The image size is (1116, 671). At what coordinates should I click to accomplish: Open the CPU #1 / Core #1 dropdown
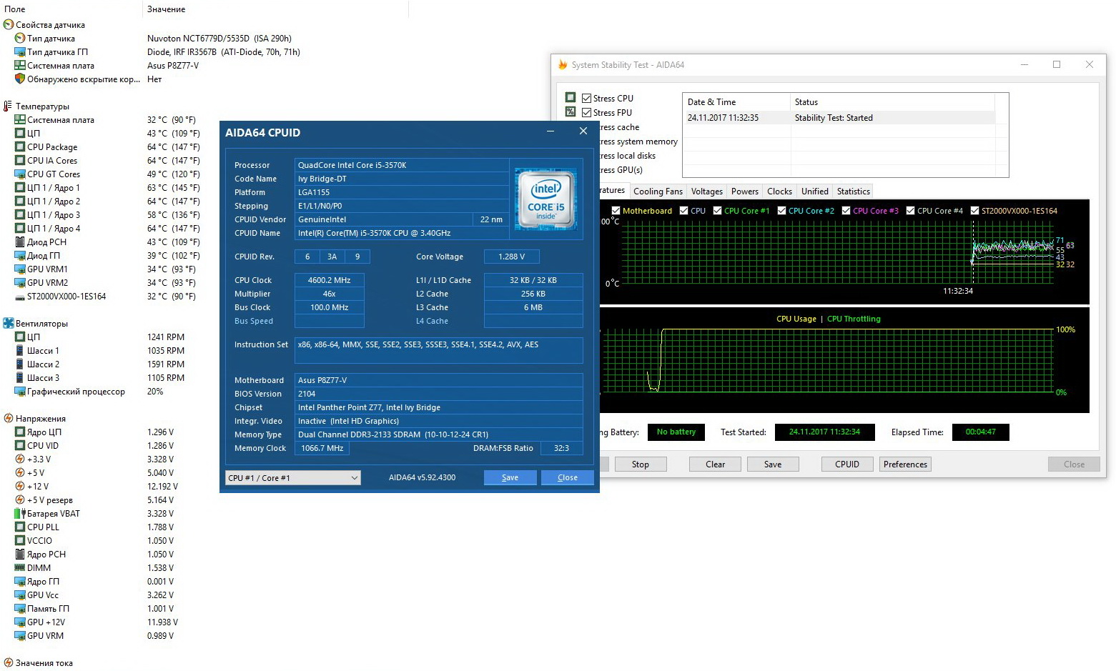293,477
